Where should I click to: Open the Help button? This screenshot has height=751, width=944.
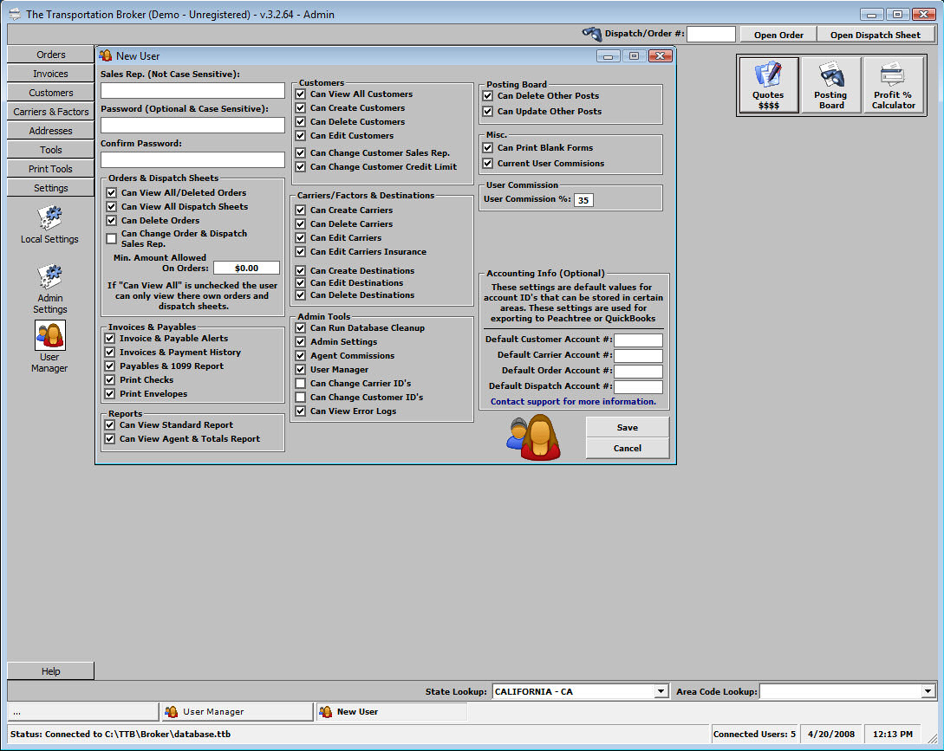pos(50,671)
